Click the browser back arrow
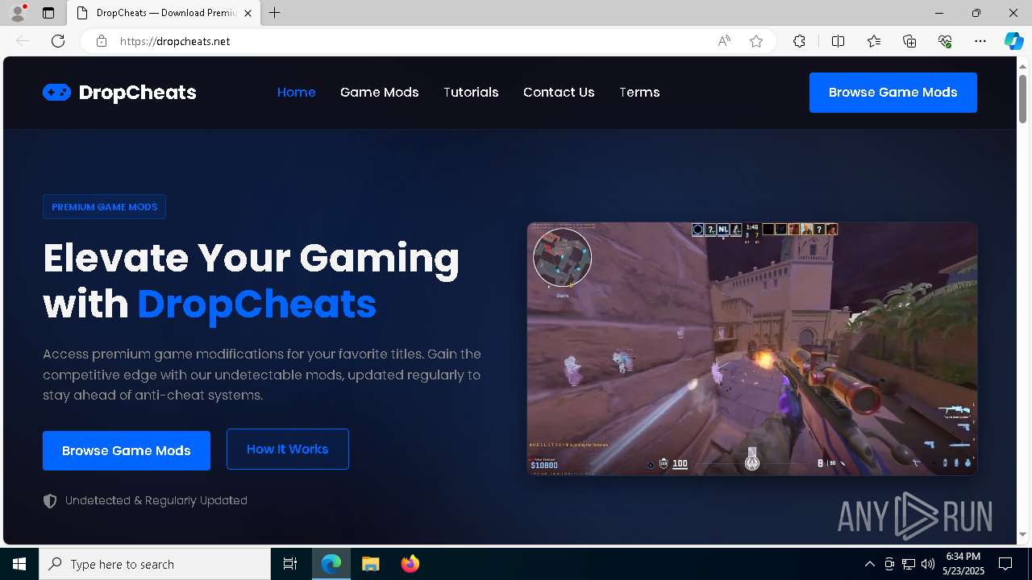 pos(23,41)
